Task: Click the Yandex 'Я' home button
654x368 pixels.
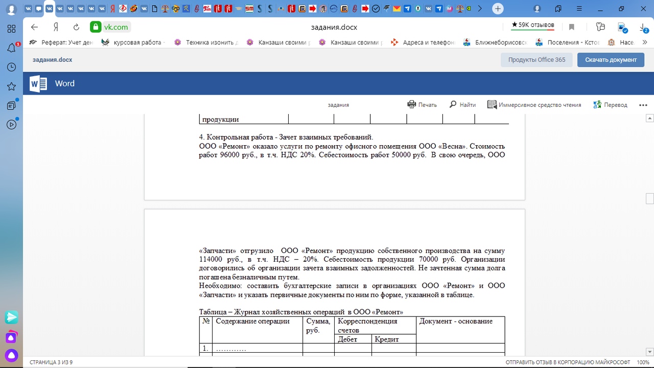Action: pos(56,27)
